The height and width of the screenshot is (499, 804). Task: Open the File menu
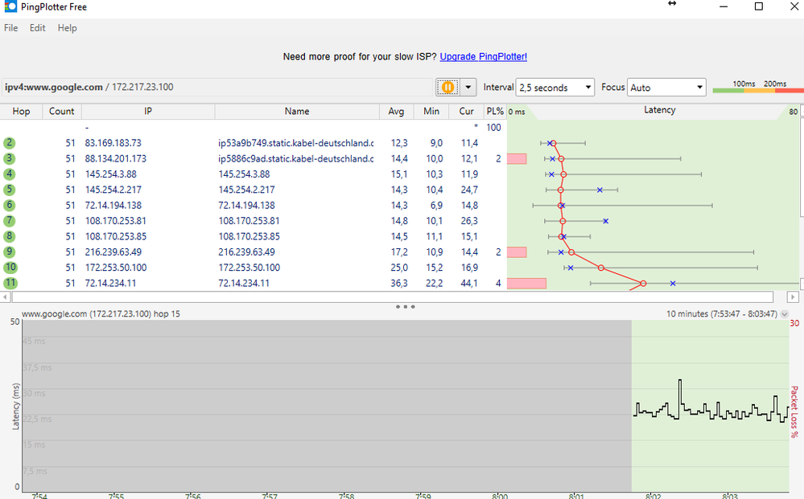coord(10,28)
